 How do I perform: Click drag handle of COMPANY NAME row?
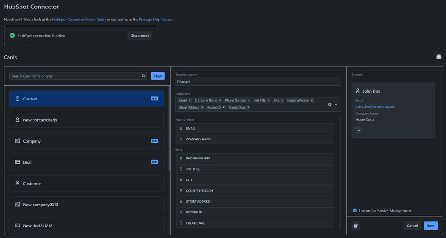181,139
